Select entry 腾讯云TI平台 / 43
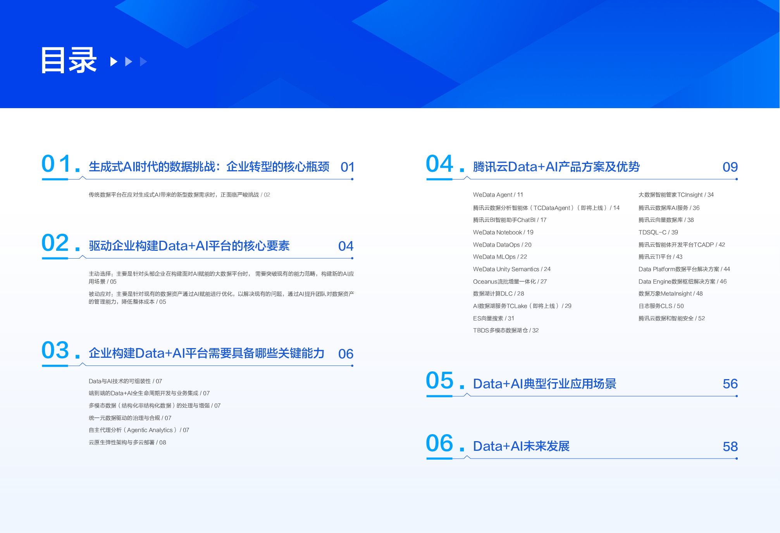The width and height of the screenshot is (780, 533). [661, 257]
